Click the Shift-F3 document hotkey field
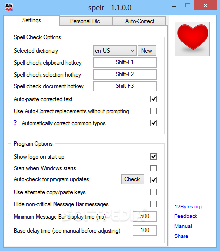Screen dimensions: 220x251 click(x=125, y=86)
